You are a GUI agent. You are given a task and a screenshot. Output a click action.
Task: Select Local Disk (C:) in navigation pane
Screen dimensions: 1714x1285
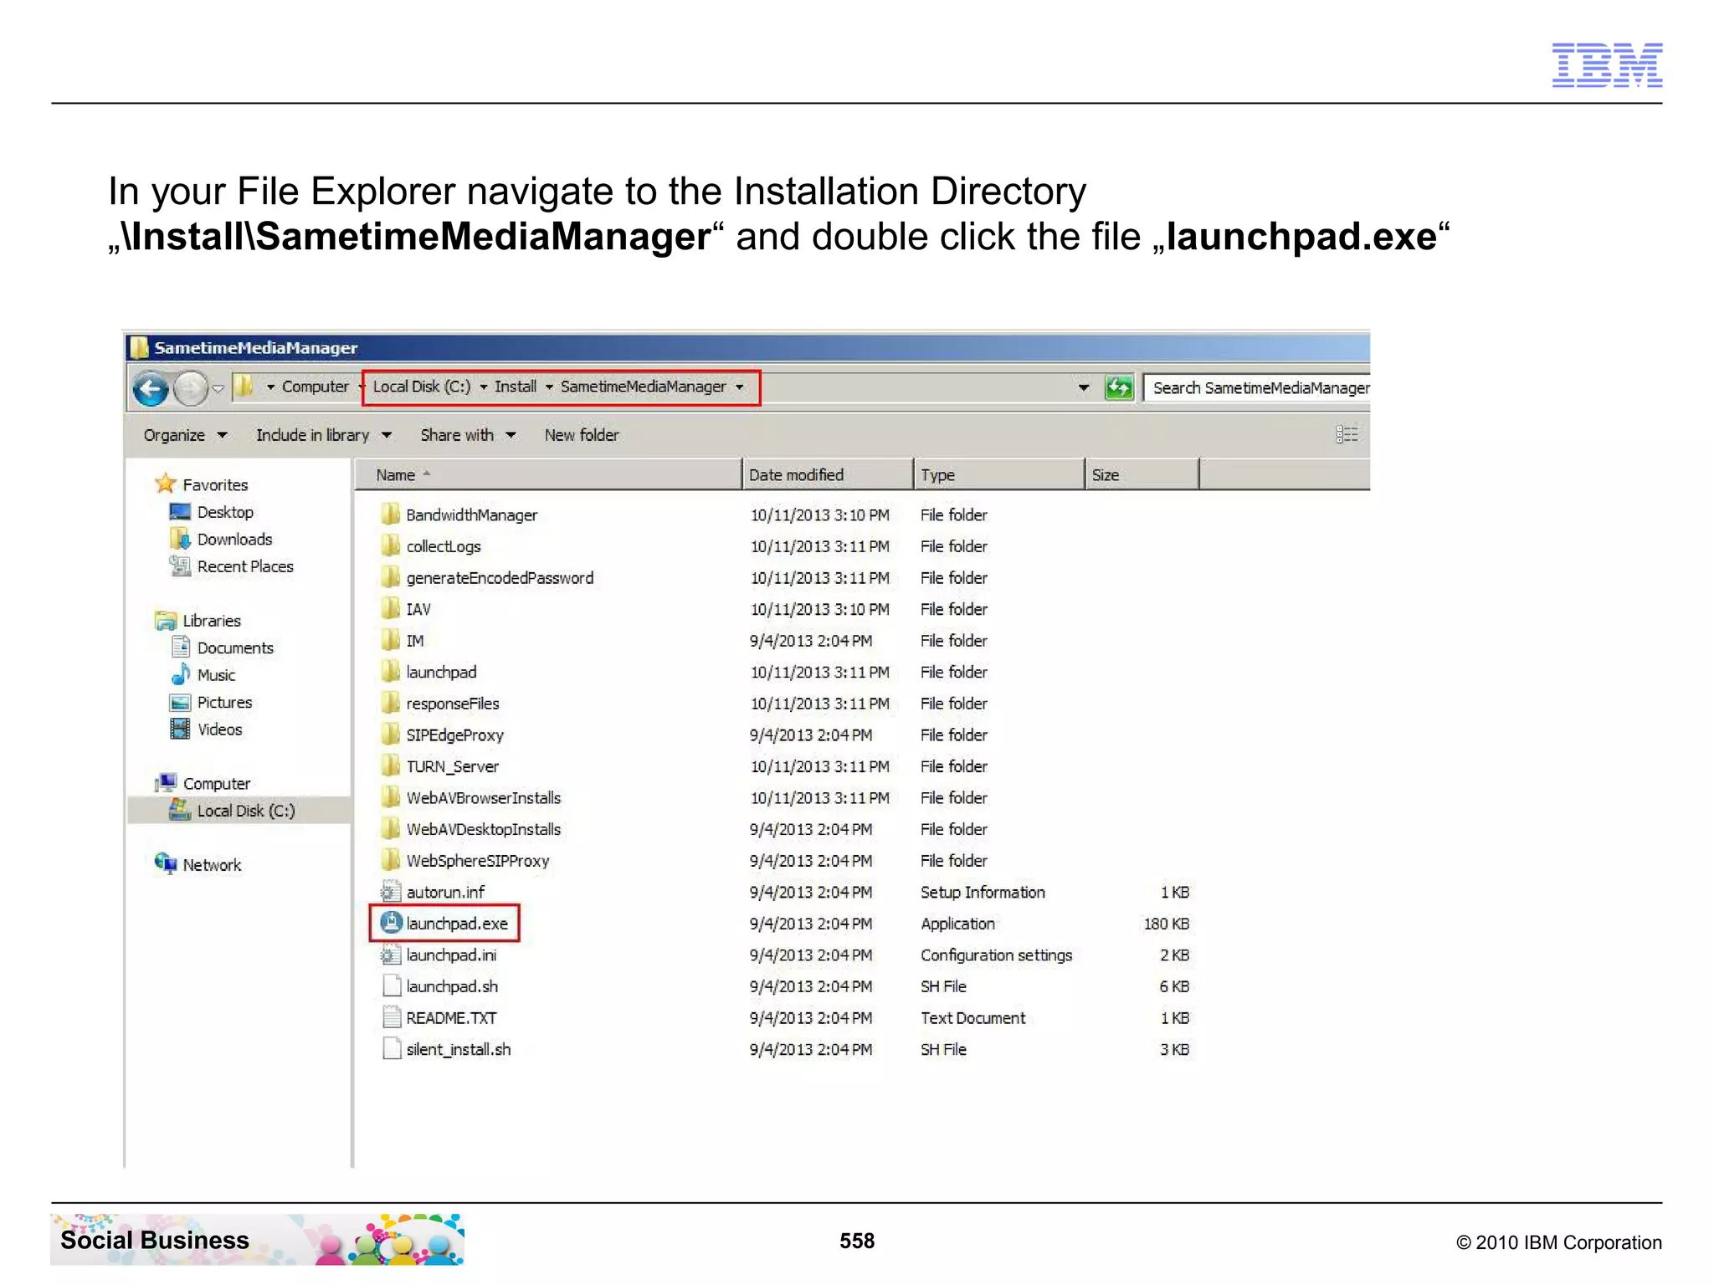click(x=232, y=811)
